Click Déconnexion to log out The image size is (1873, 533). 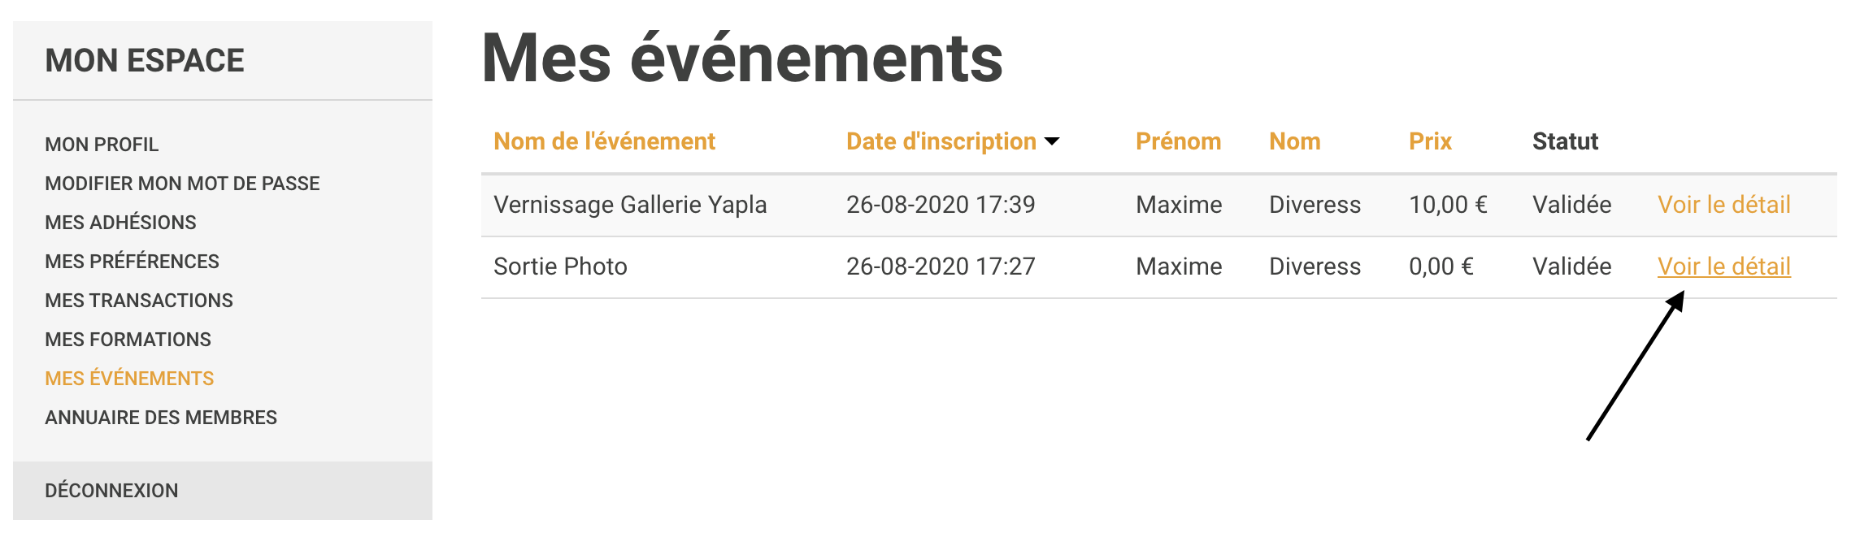click(111, 491)
